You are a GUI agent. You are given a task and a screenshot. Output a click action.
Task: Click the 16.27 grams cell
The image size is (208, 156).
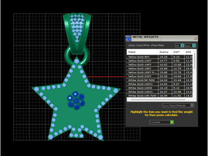(165, 92)
